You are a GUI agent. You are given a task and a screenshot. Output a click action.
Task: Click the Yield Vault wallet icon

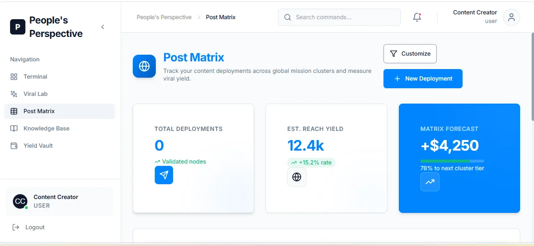(14, 146)
